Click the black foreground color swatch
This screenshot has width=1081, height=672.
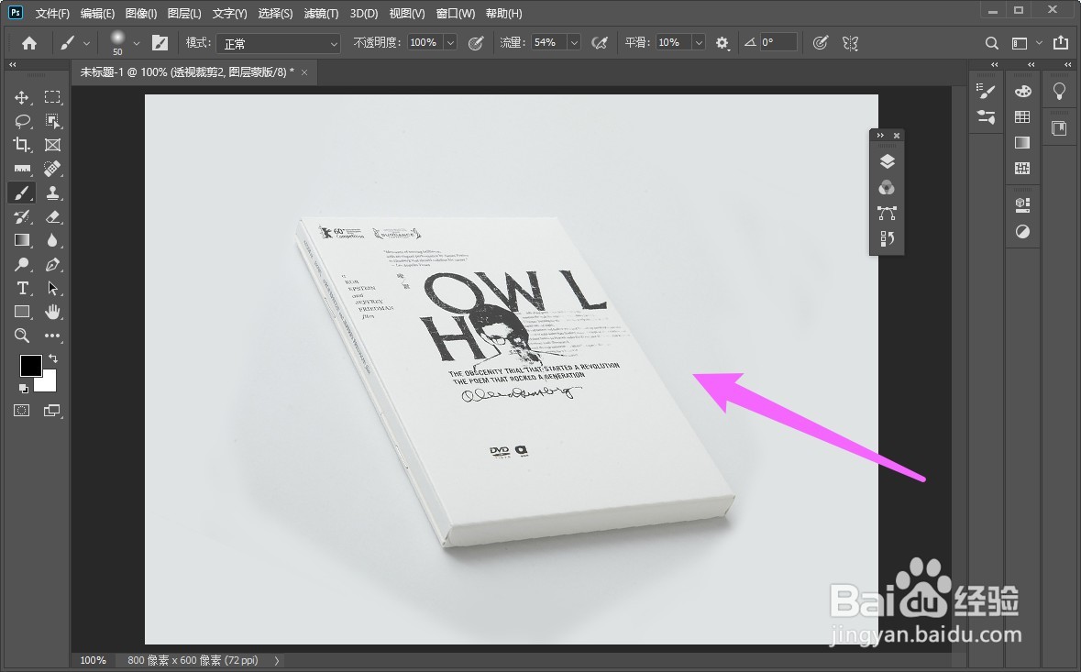(x=30, y=365)
